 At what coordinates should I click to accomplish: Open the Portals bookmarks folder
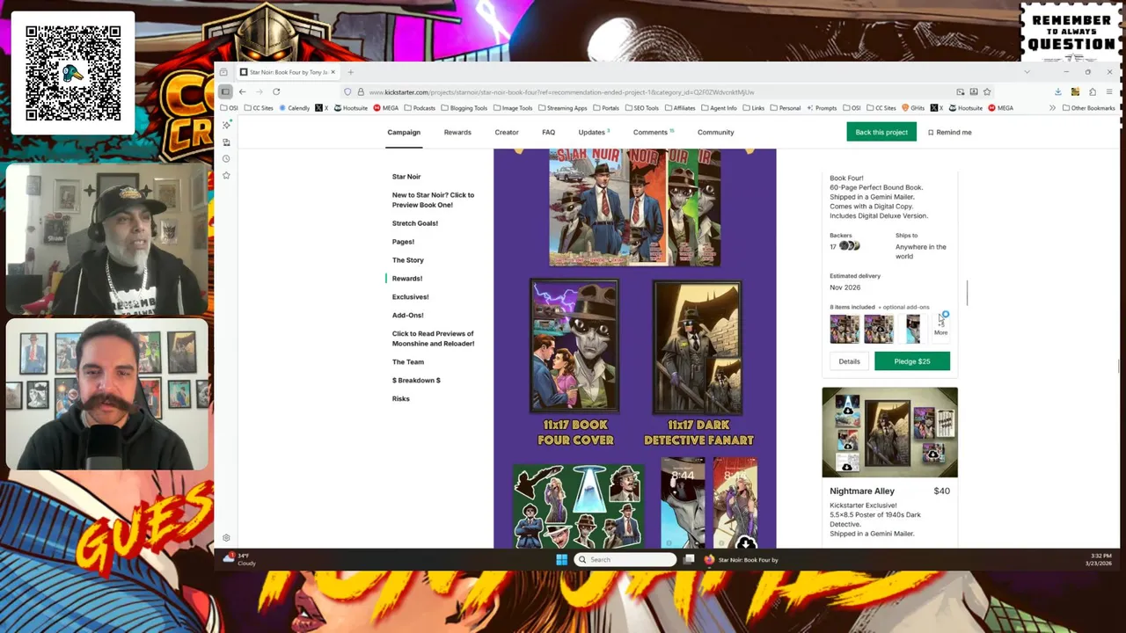click(x=605, y=108)
